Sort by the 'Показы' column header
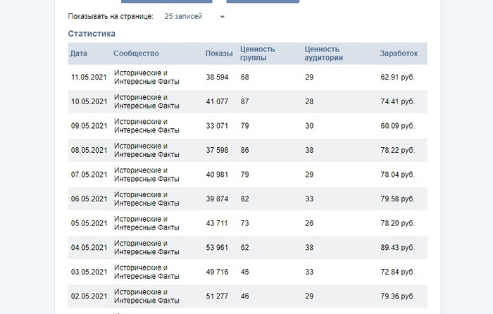 218,54
